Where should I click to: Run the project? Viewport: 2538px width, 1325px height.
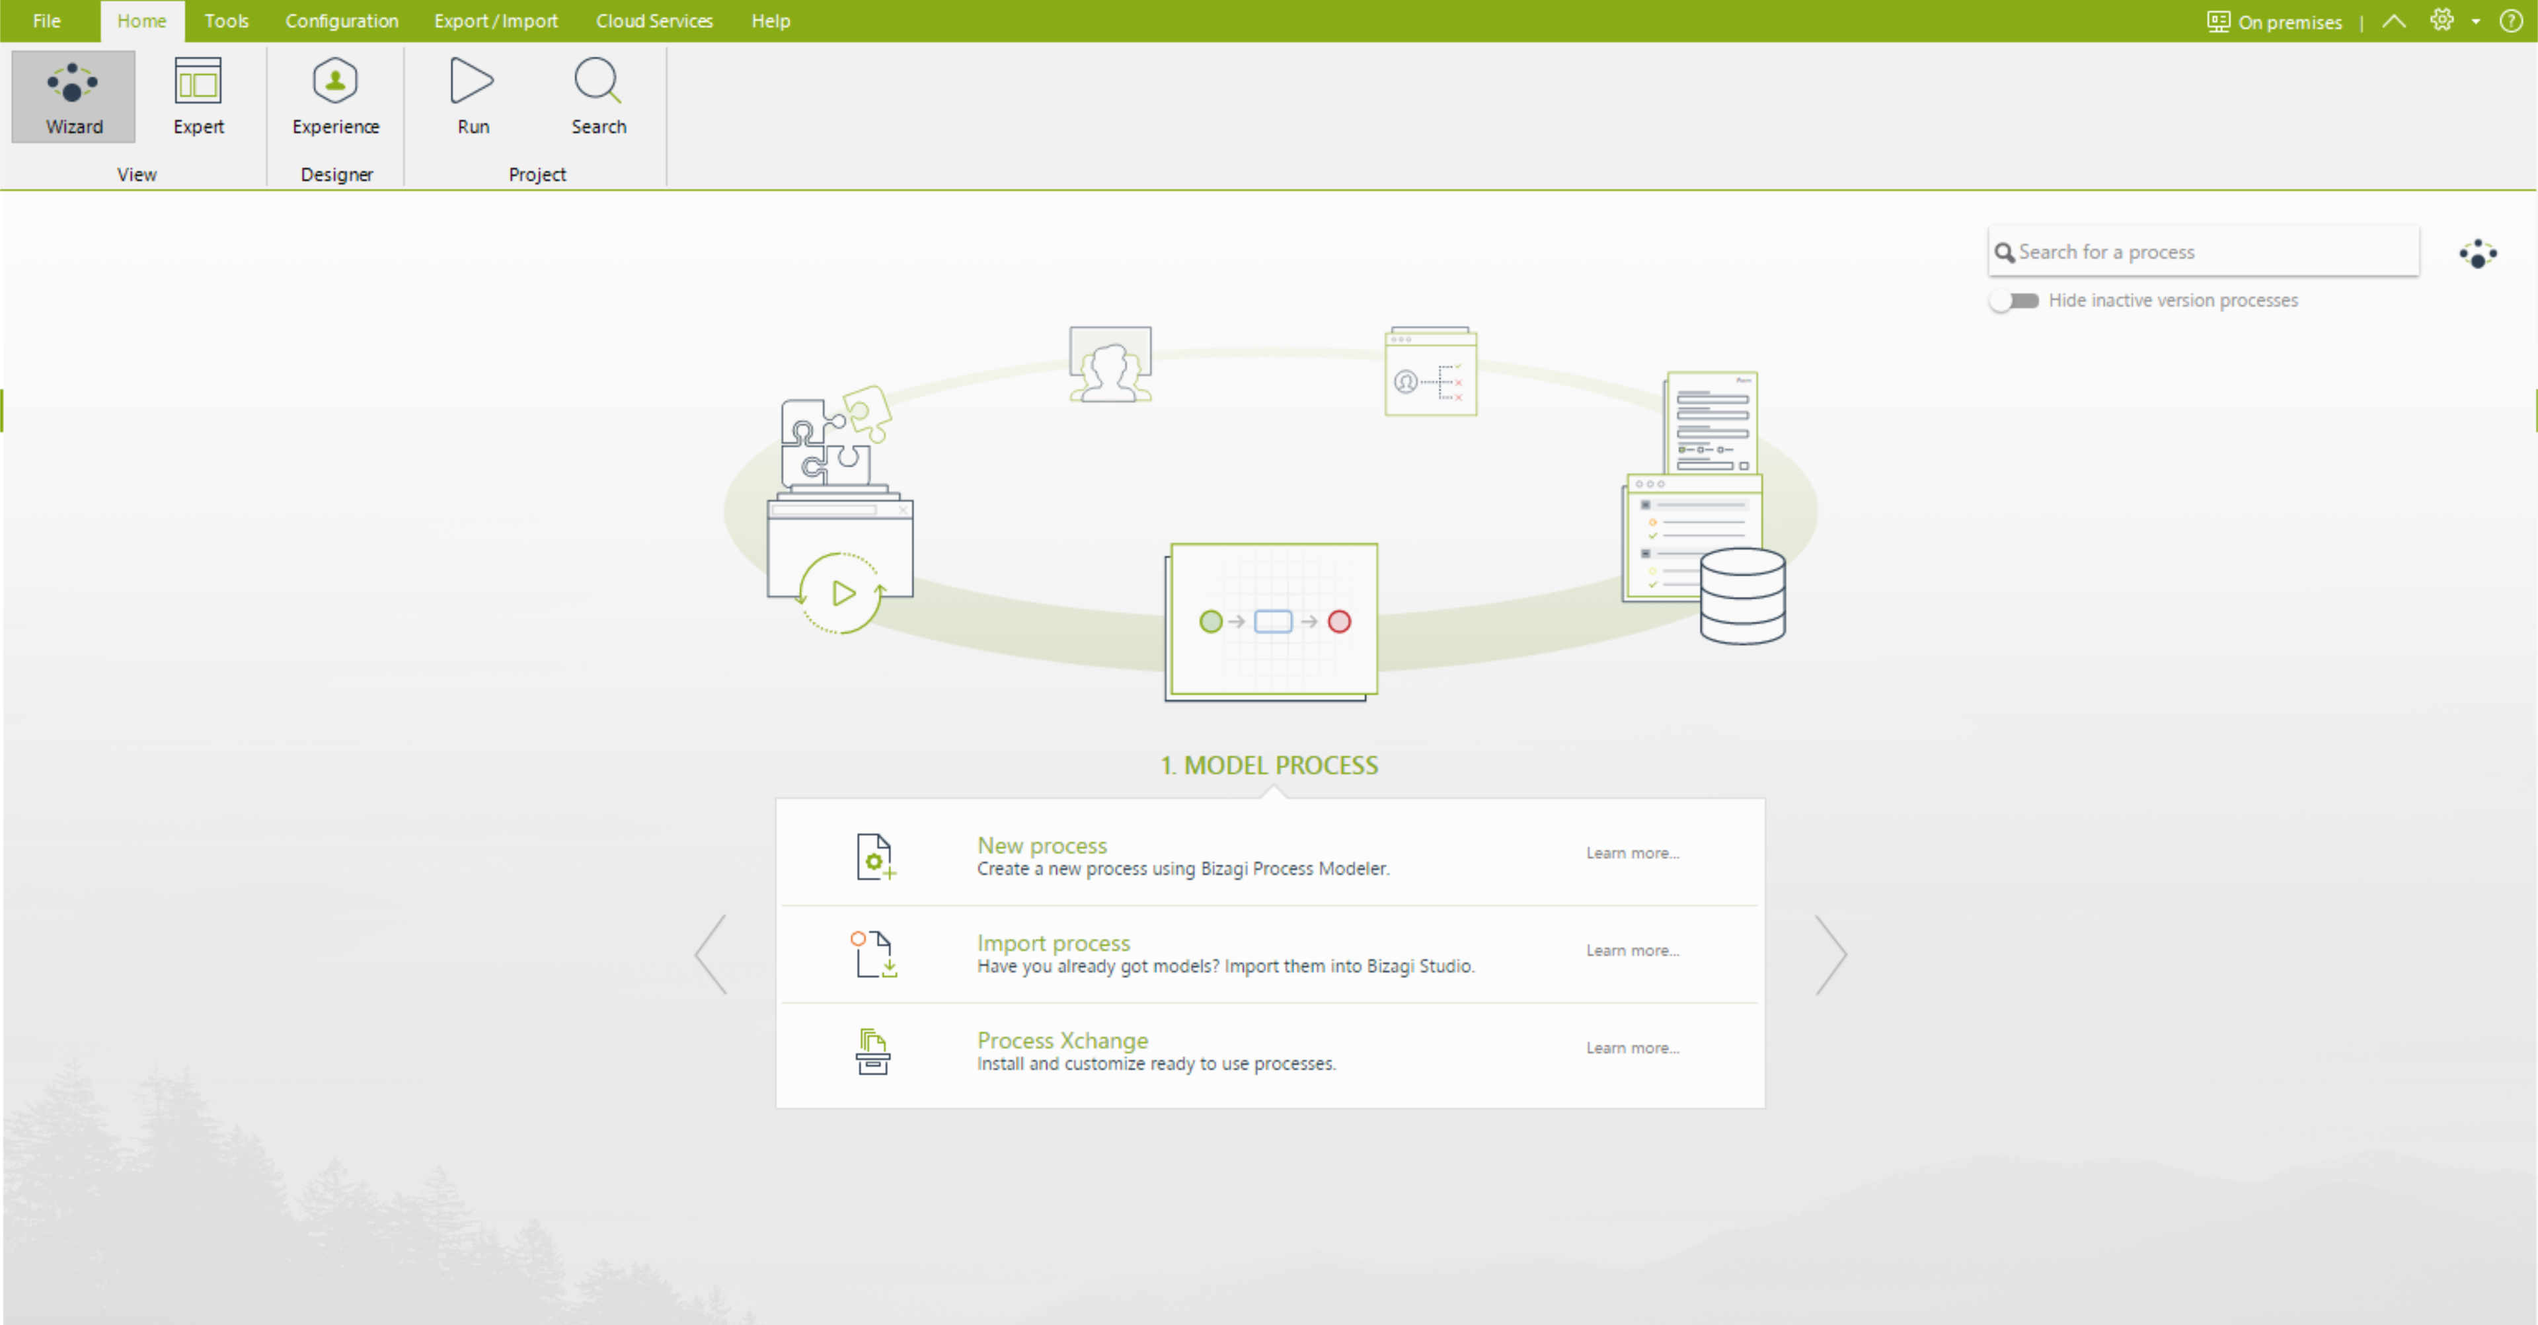click(x=472, y=96)
